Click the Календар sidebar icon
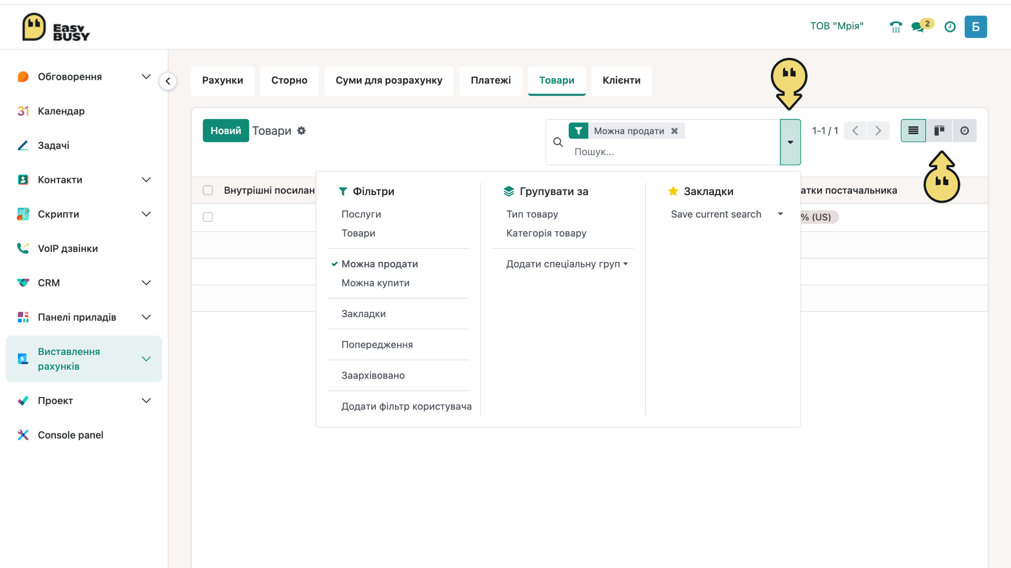 [x=23, y=111]
